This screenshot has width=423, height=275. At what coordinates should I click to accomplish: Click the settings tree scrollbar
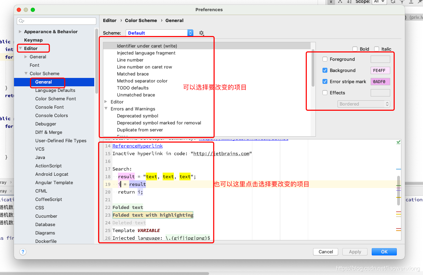click(x=97, y=61)
